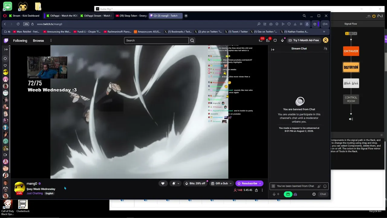Click the Control Room block in Signal Flow
Screen dimensions: 387x218
tap(351, 99)
